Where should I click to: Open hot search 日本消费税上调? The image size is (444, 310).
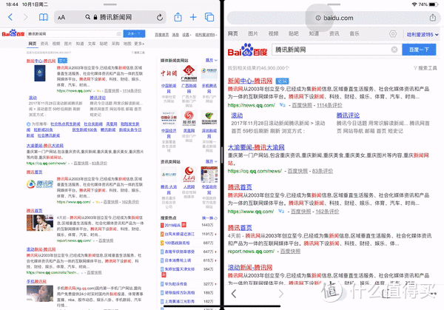(178, 260)
